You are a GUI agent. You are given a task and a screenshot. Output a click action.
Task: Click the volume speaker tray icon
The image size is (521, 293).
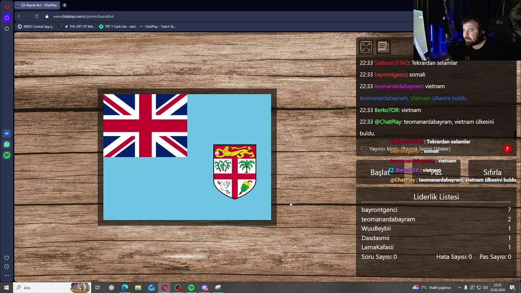[x=486, y=288]
